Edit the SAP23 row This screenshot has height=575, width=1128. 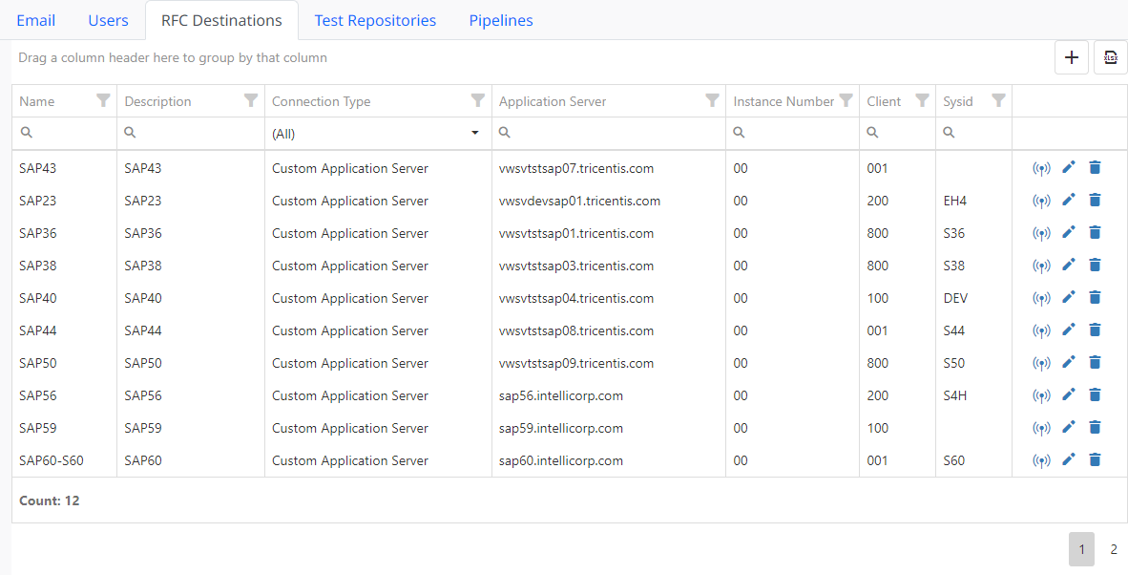(1068, 201)
